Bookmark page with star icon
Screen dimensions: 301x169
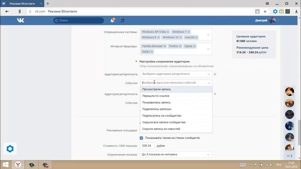(x=265, y=11)
